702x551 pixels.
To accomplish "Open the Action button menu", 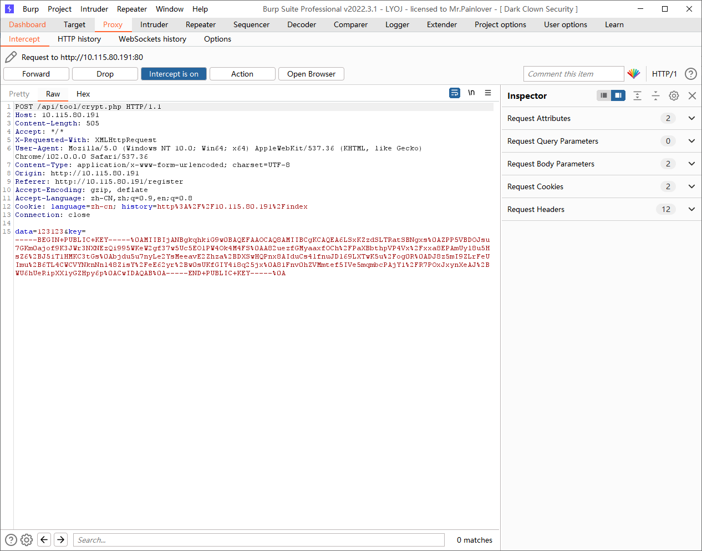I will (242, 74).
